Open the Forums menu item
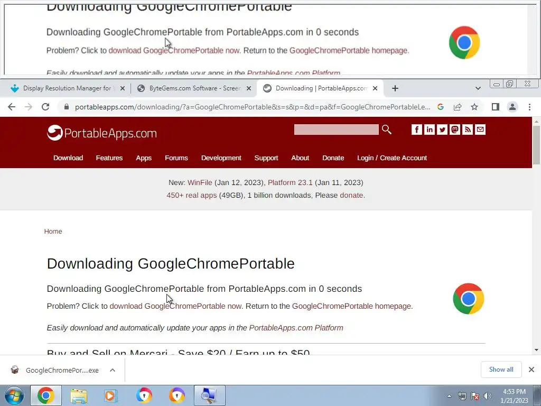541x406 pixels. pyautogui.click(x=176, y=158)
